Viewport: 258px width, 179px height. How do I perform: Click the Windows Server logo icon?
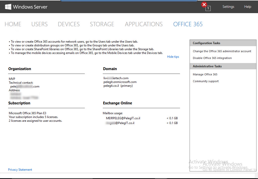(8, 7)
